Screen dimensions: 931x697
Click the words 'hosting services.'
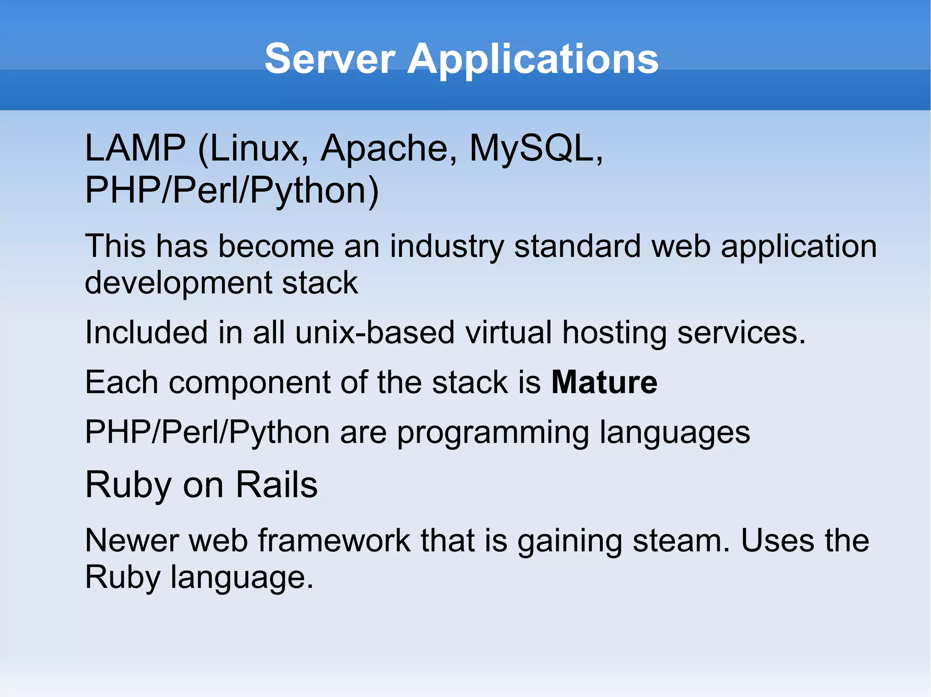683,332
